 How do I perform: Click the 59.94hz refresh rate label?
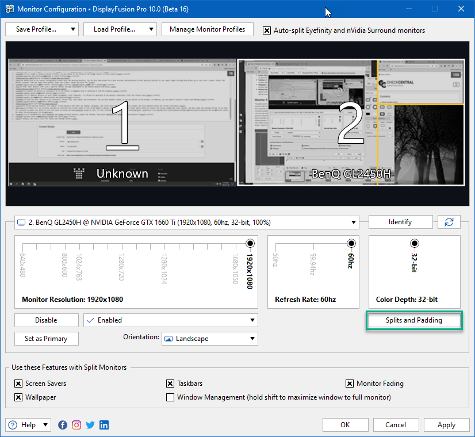(313, 264)
